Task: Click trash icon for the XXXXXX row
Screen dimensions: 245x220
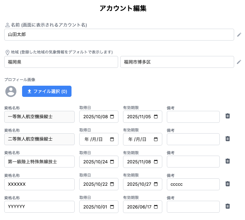Action: click(x=227, y=184)
